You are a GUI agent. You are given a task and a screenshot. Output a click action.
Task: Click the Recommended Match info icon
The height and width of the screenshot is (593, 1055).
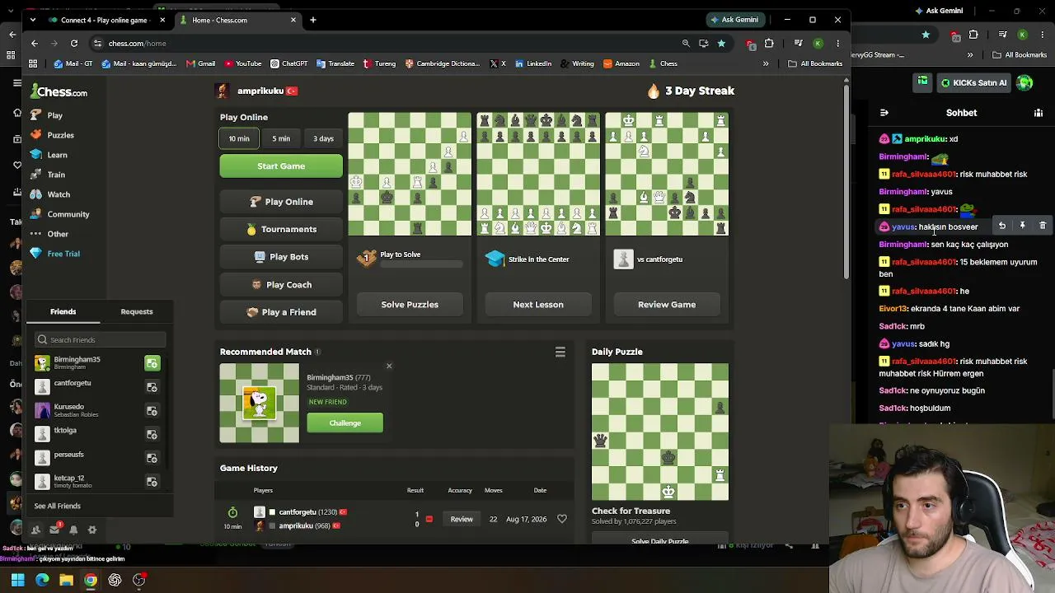coord(317,353)
